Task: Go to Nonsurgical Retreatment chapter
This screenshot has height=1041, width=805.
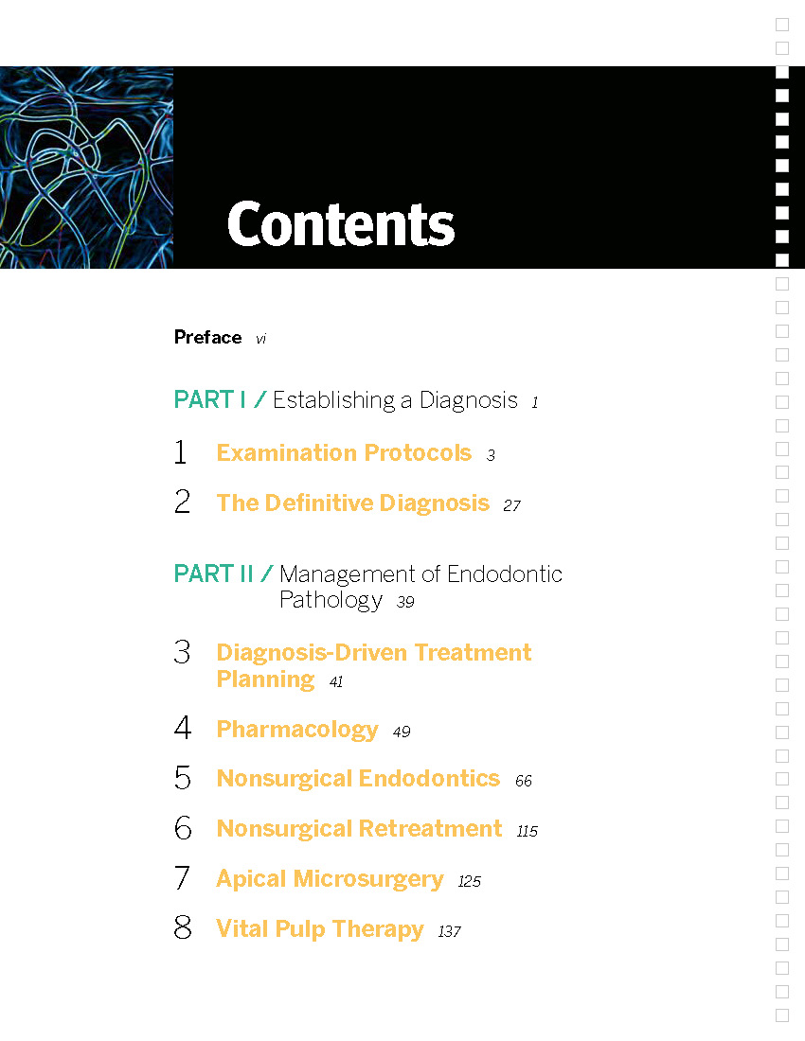Action: coord(359,829)
